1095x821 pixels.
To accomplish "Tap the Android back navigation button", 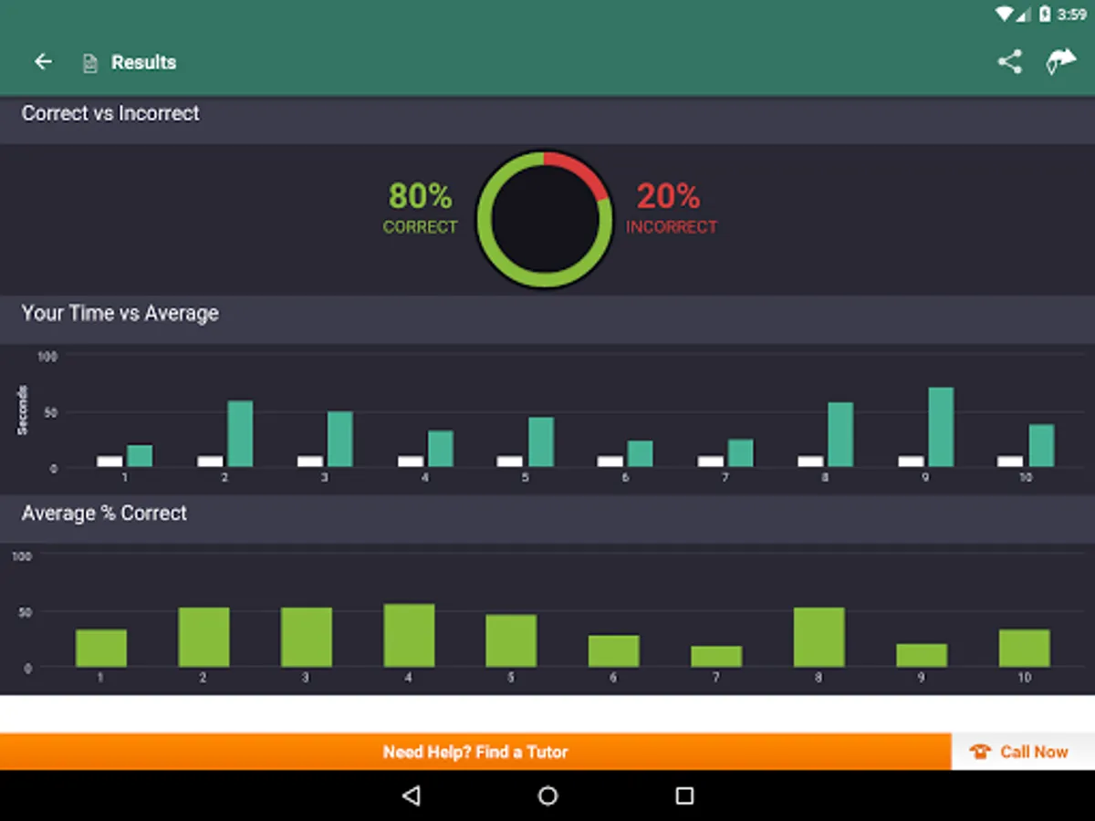I will click(411, 795).
